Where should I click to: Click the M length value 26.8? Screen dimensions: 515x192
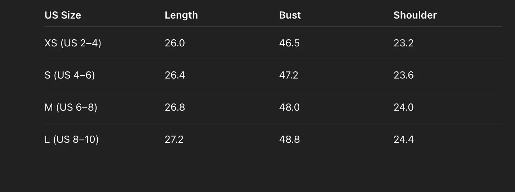tap(175, 107)
